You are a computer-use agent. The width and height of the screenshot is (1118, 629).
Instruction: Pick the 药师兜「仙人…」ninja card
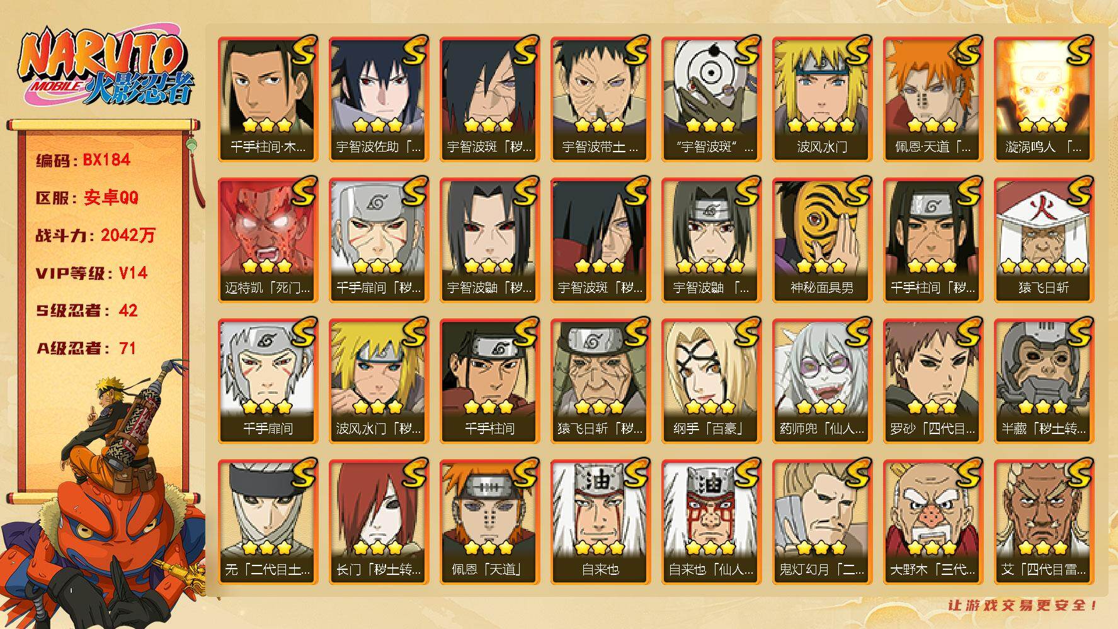coord(822,381)
